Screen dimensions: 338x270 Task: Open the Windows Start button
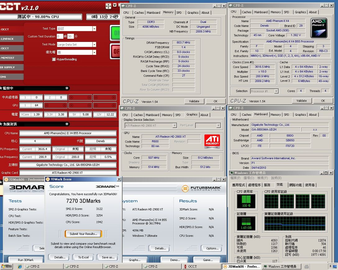7,266
